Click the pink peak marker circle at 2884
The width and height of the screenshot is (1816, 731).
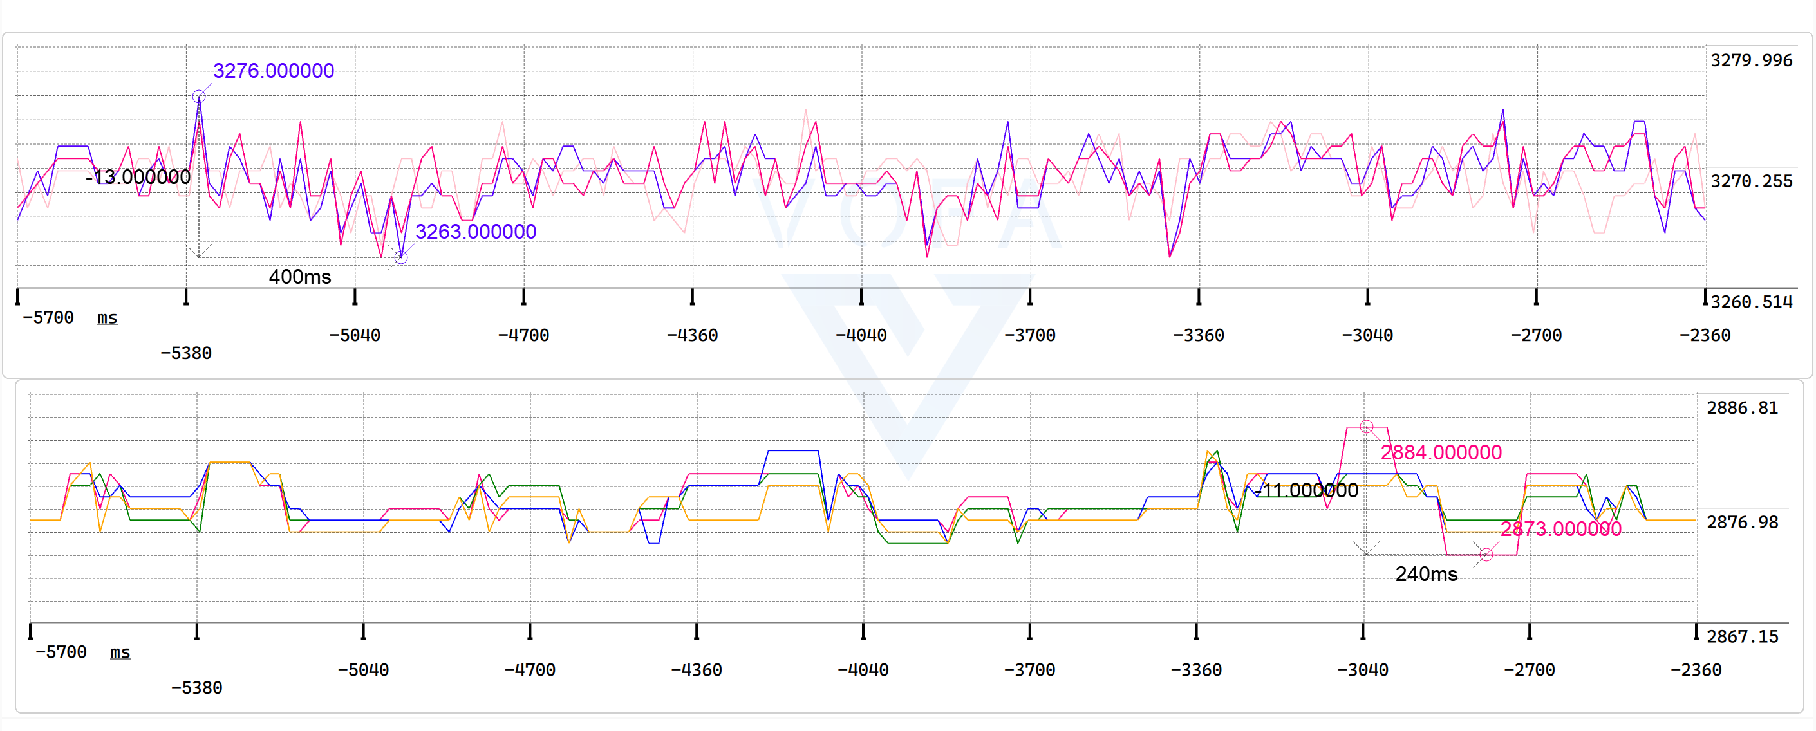(1366, 427)
